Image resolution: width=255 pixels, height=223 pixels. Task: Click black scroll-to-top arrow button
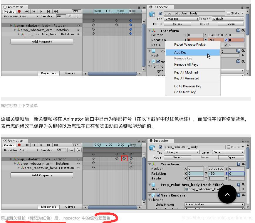coord(227,194)
